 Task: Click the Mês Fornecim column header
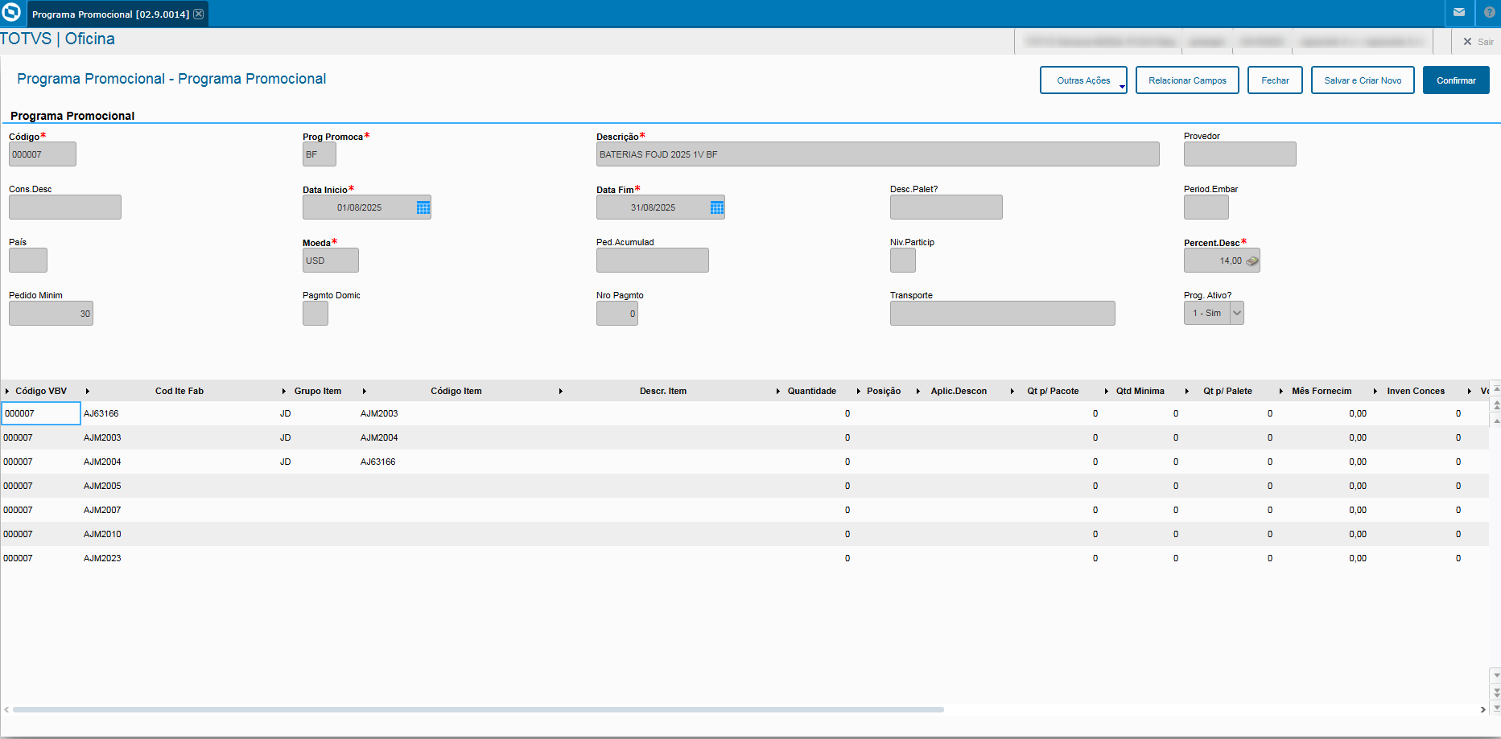1322,391
